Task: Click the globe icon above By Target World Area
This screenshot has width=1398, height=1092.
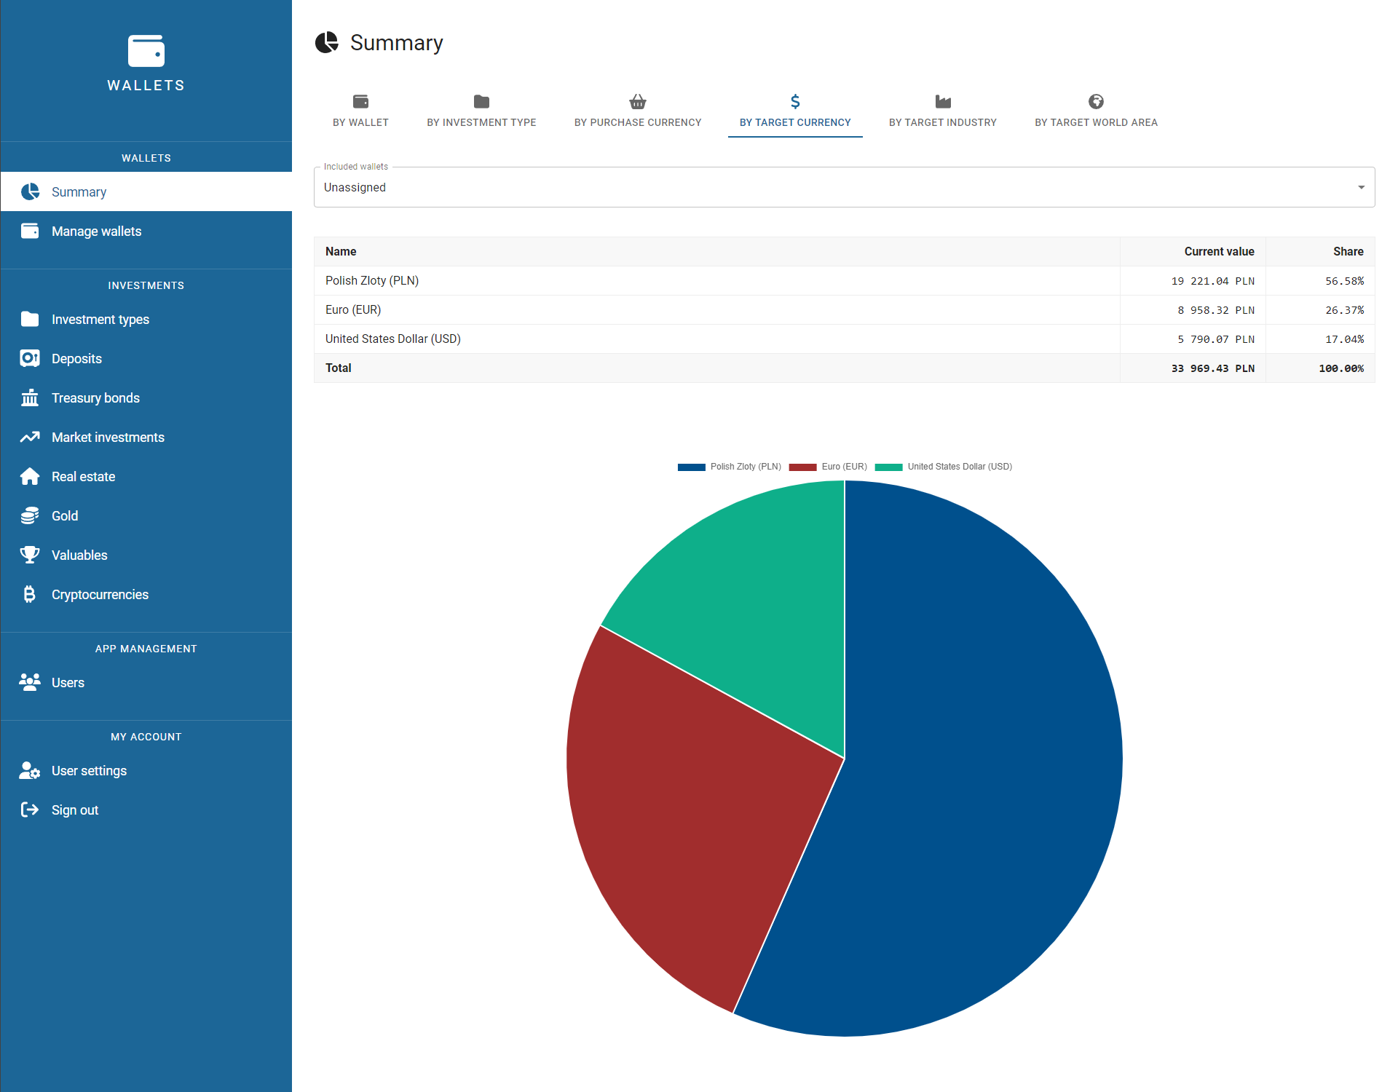Action: pyautogui.click(x=1096, y=101)
